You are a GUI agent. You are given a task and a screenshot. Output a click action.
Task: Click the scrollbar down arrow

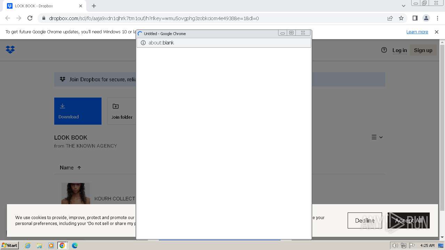442,237
